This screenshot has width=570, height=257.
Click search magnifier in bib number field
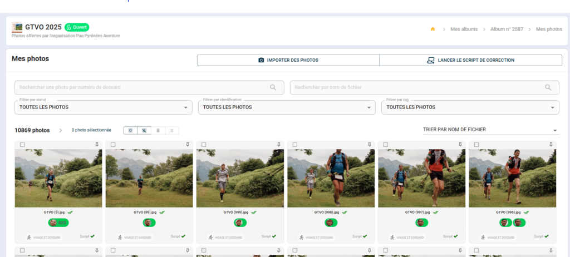pyautogui.click(x=273, y=87)
